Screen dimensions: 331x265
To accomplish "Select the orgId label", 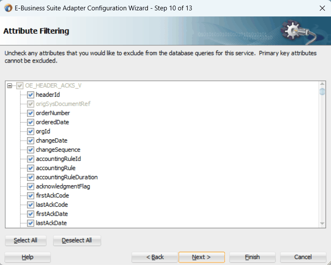I will coord(43,131).
